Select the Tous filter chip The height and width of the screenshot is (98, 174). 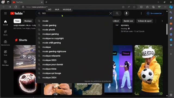[x=17, y=21]
